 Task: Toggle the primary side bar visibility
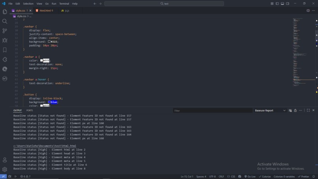click(x=277, y=4)
